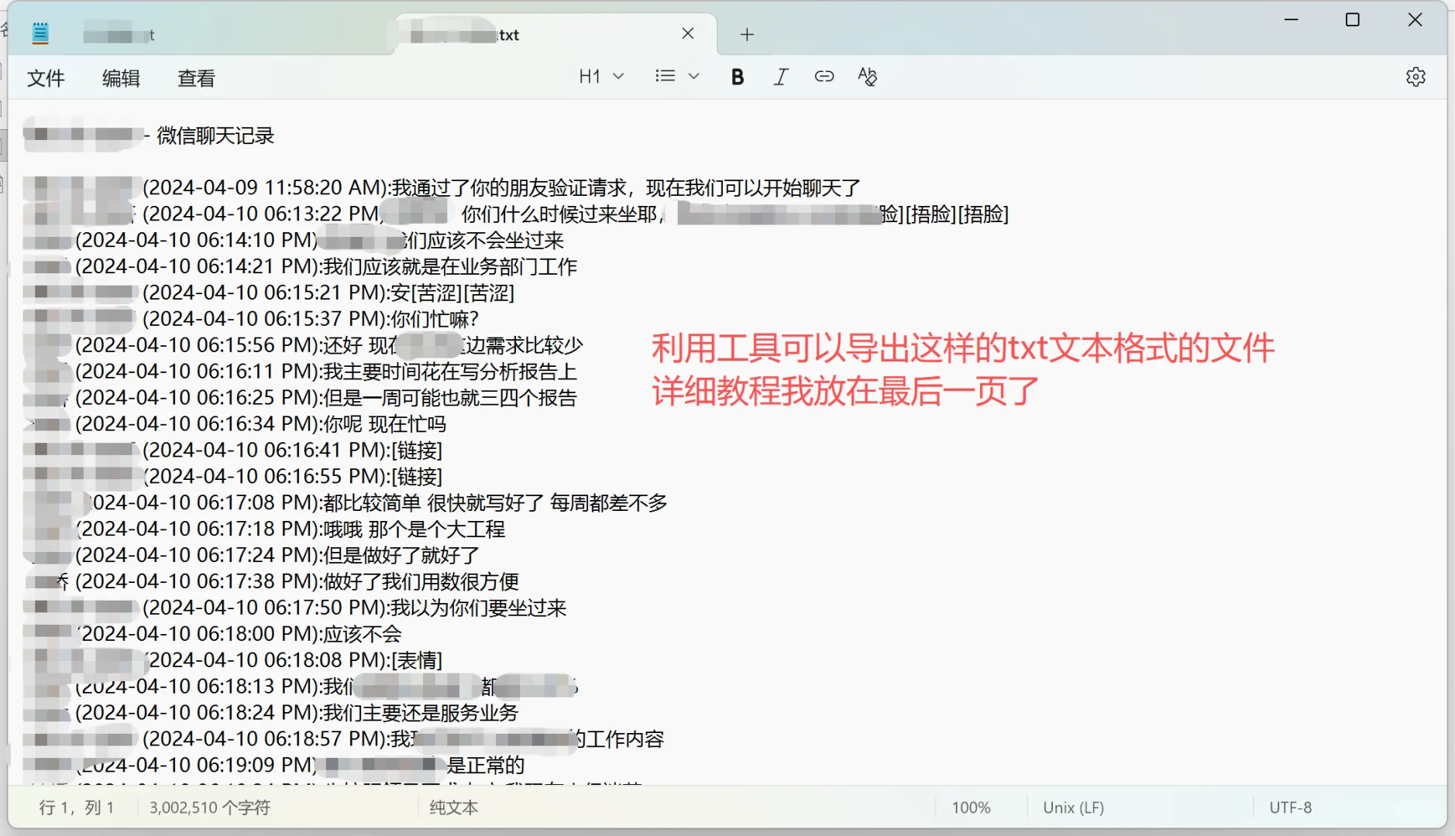This screenshot has width=1455, height=836.
Task: Open Notepad settings gear
Action: coord(1415,77)
